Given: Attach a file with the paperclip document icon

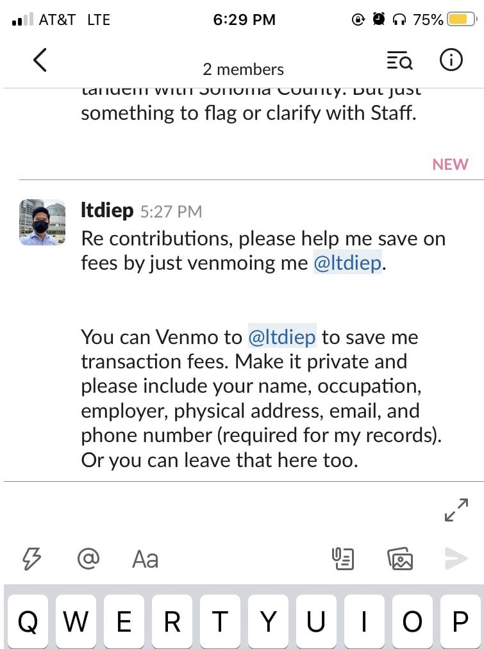Looking at the screenshot, I should (x=343, y=559).
